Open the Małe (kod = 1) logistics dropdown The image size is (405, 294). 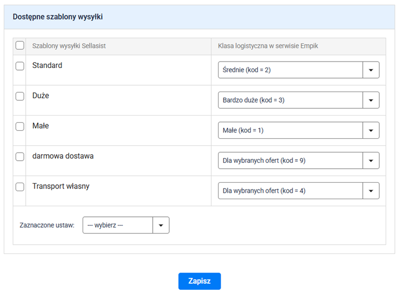(x=298, y=131)
